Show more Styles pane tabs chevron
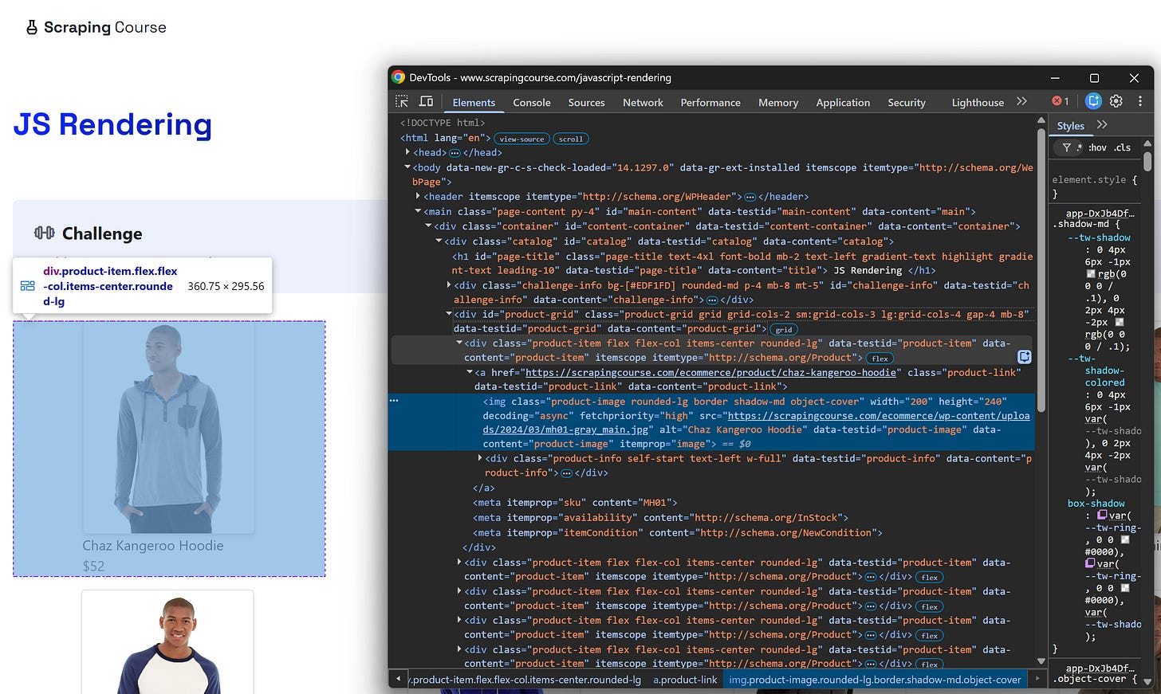1161x694 pixels. click(x=1102, y=124)
